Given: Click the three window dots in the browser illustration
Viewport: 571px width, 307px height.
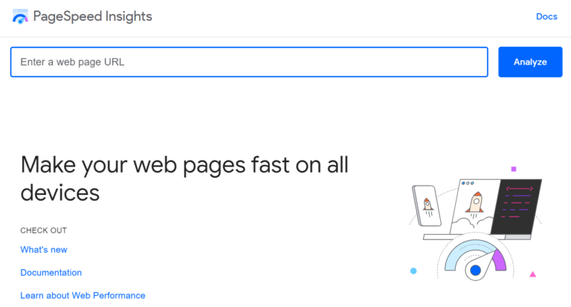Looking at the screenshot, I should click(x=468, y=183).
